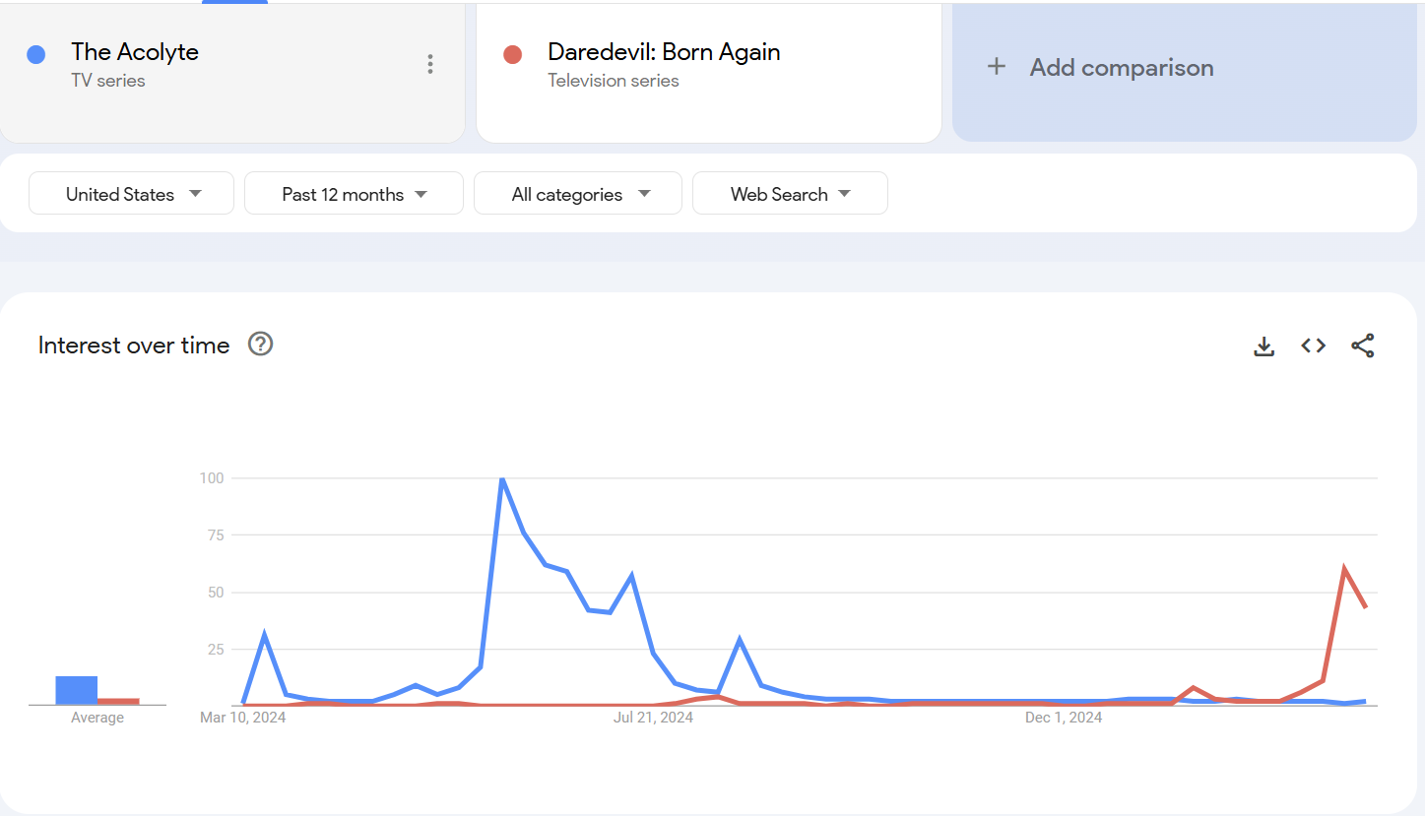Image resolution: width=1425 pixels, height=816 pixels.
Task: Click the blue average bar for The Acolyte
Action: coord(77,690)
